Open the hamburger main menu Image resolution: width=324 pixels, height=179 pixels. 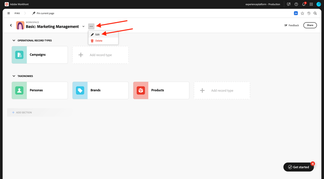coord(9,13)
